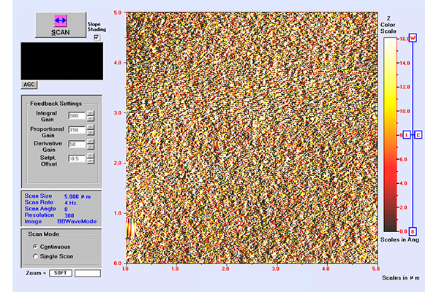
Task: Increase Proportional Gain with up arrow
Action: [91, 128]
